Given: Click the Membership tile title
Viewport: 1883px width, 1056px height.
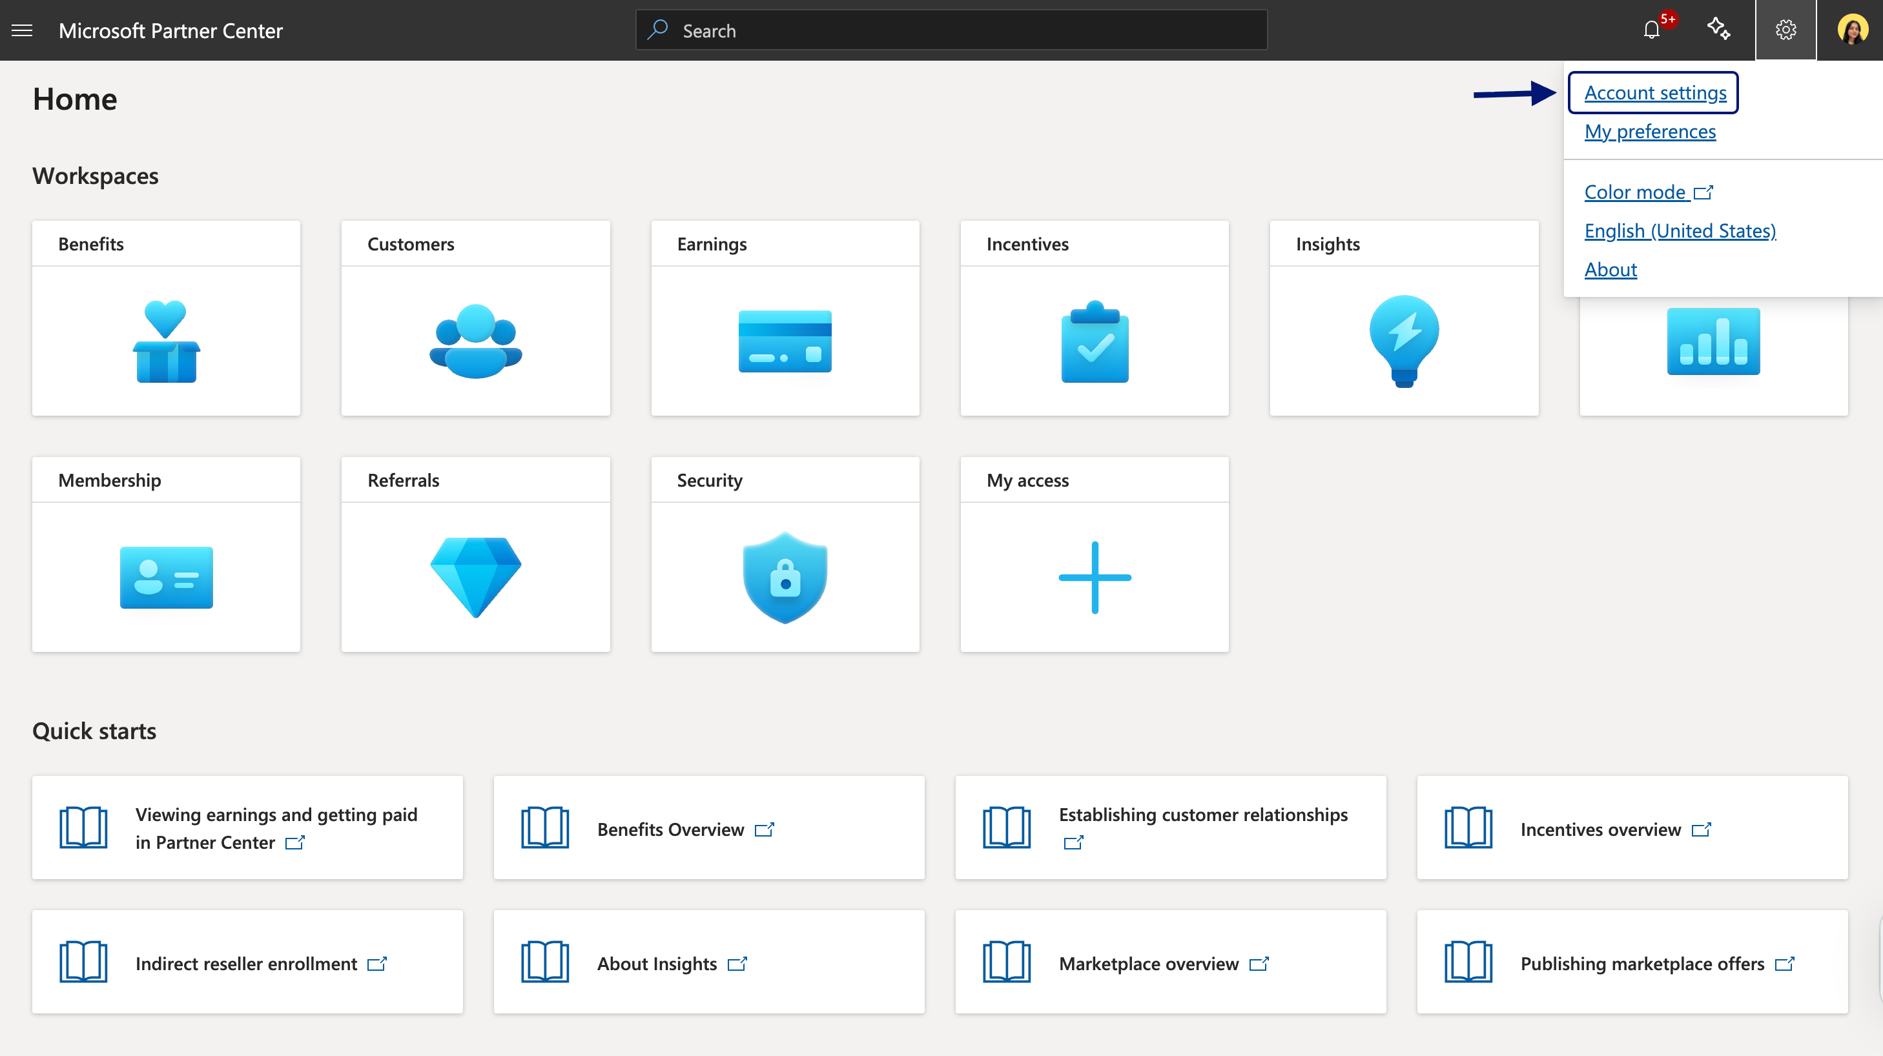Looking at the screenshot, I should coord(110,480).
